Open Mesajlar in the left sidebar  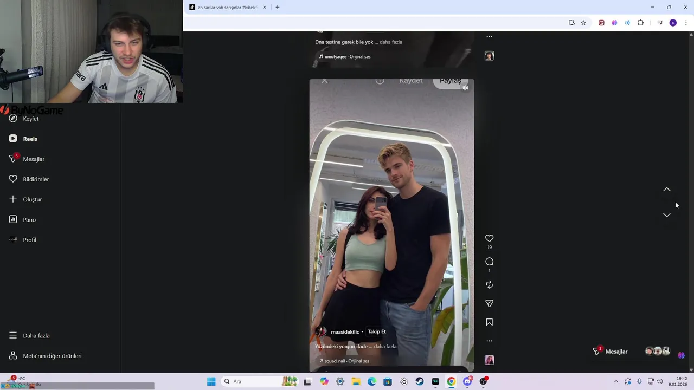[27, 159]
